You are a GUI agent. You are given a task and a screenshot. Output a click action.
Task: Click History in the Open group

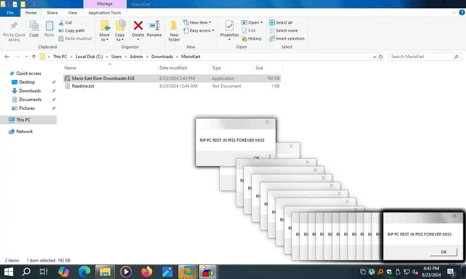coord(252,39)
